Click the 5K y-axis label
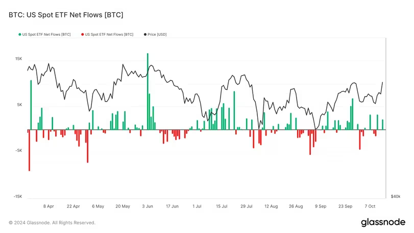 click(20, 105)
